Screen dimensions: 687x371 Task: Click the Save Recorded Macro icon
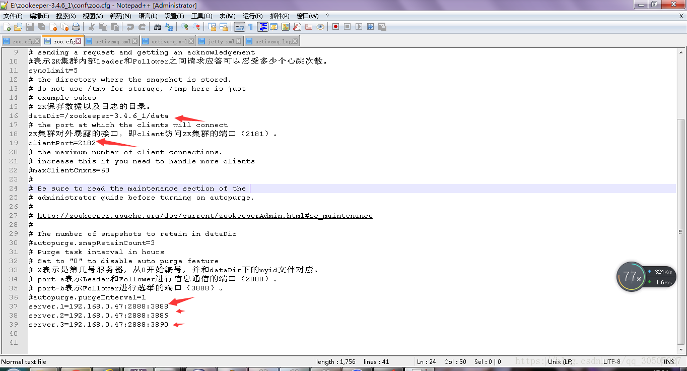pyautogui.click(x=382, y=27)
